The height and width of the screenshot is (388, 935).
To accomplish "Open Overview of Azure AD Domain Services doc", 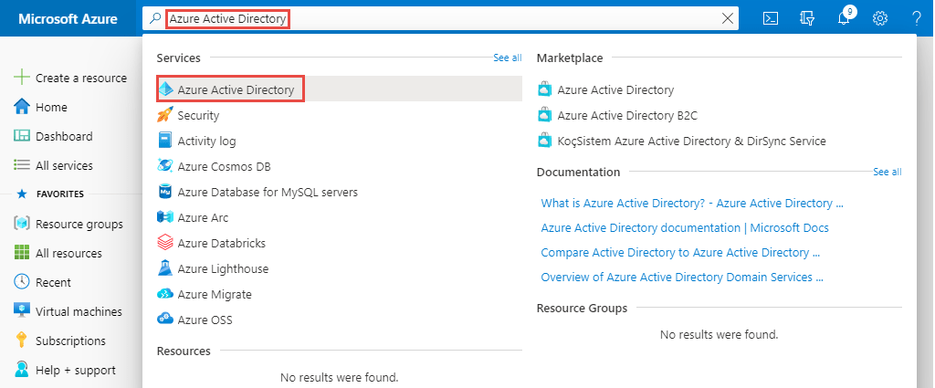I will pyautogui.click(x=682, y=277).
